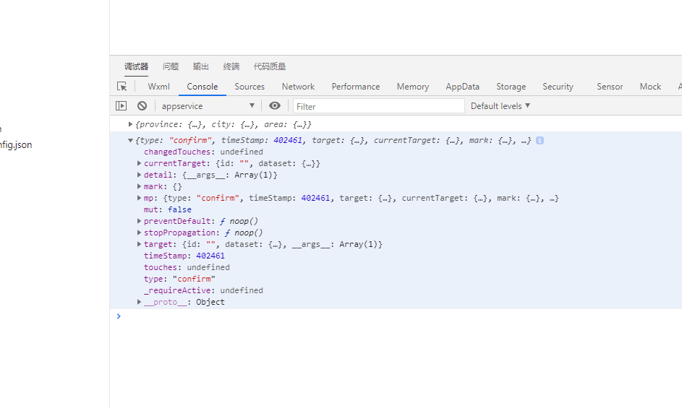Select the 问题 panel tab
The image size is (682, 408).
point(171,66)
